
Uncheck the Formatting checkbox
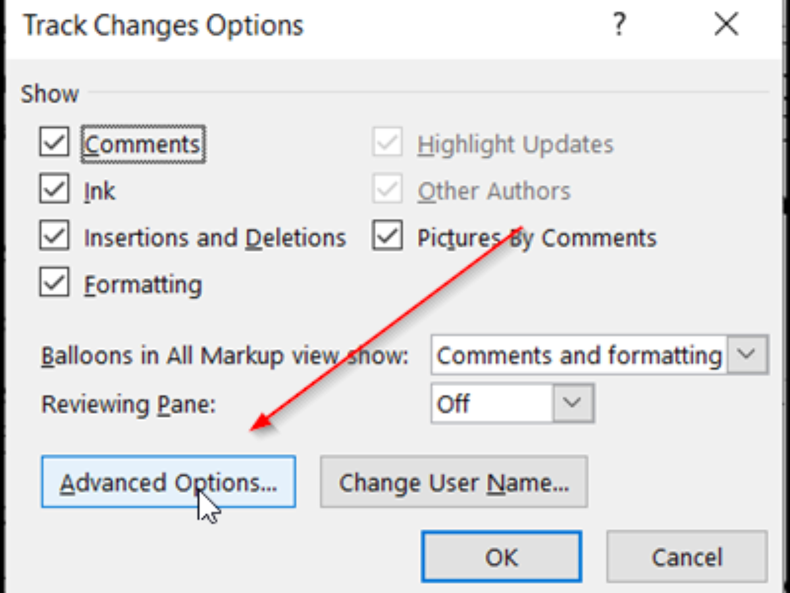click(54, 285)
